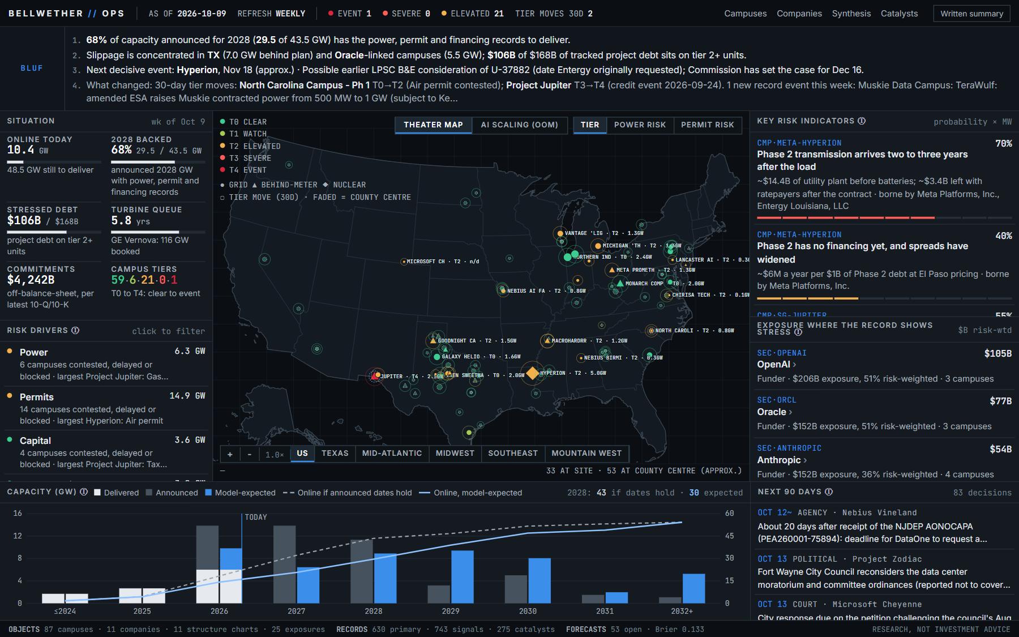This screenshot has height=637, width=1019.
Task: Open the Campuses nav tab
Action: coord(745,14)
